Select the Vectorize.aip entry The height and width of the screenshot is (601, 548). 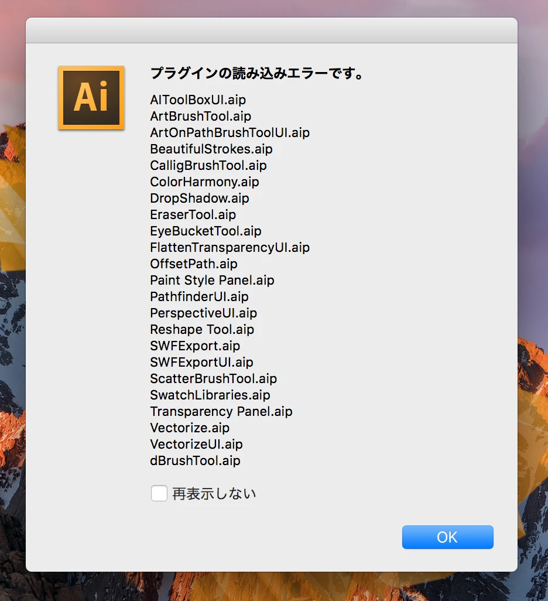190,428
